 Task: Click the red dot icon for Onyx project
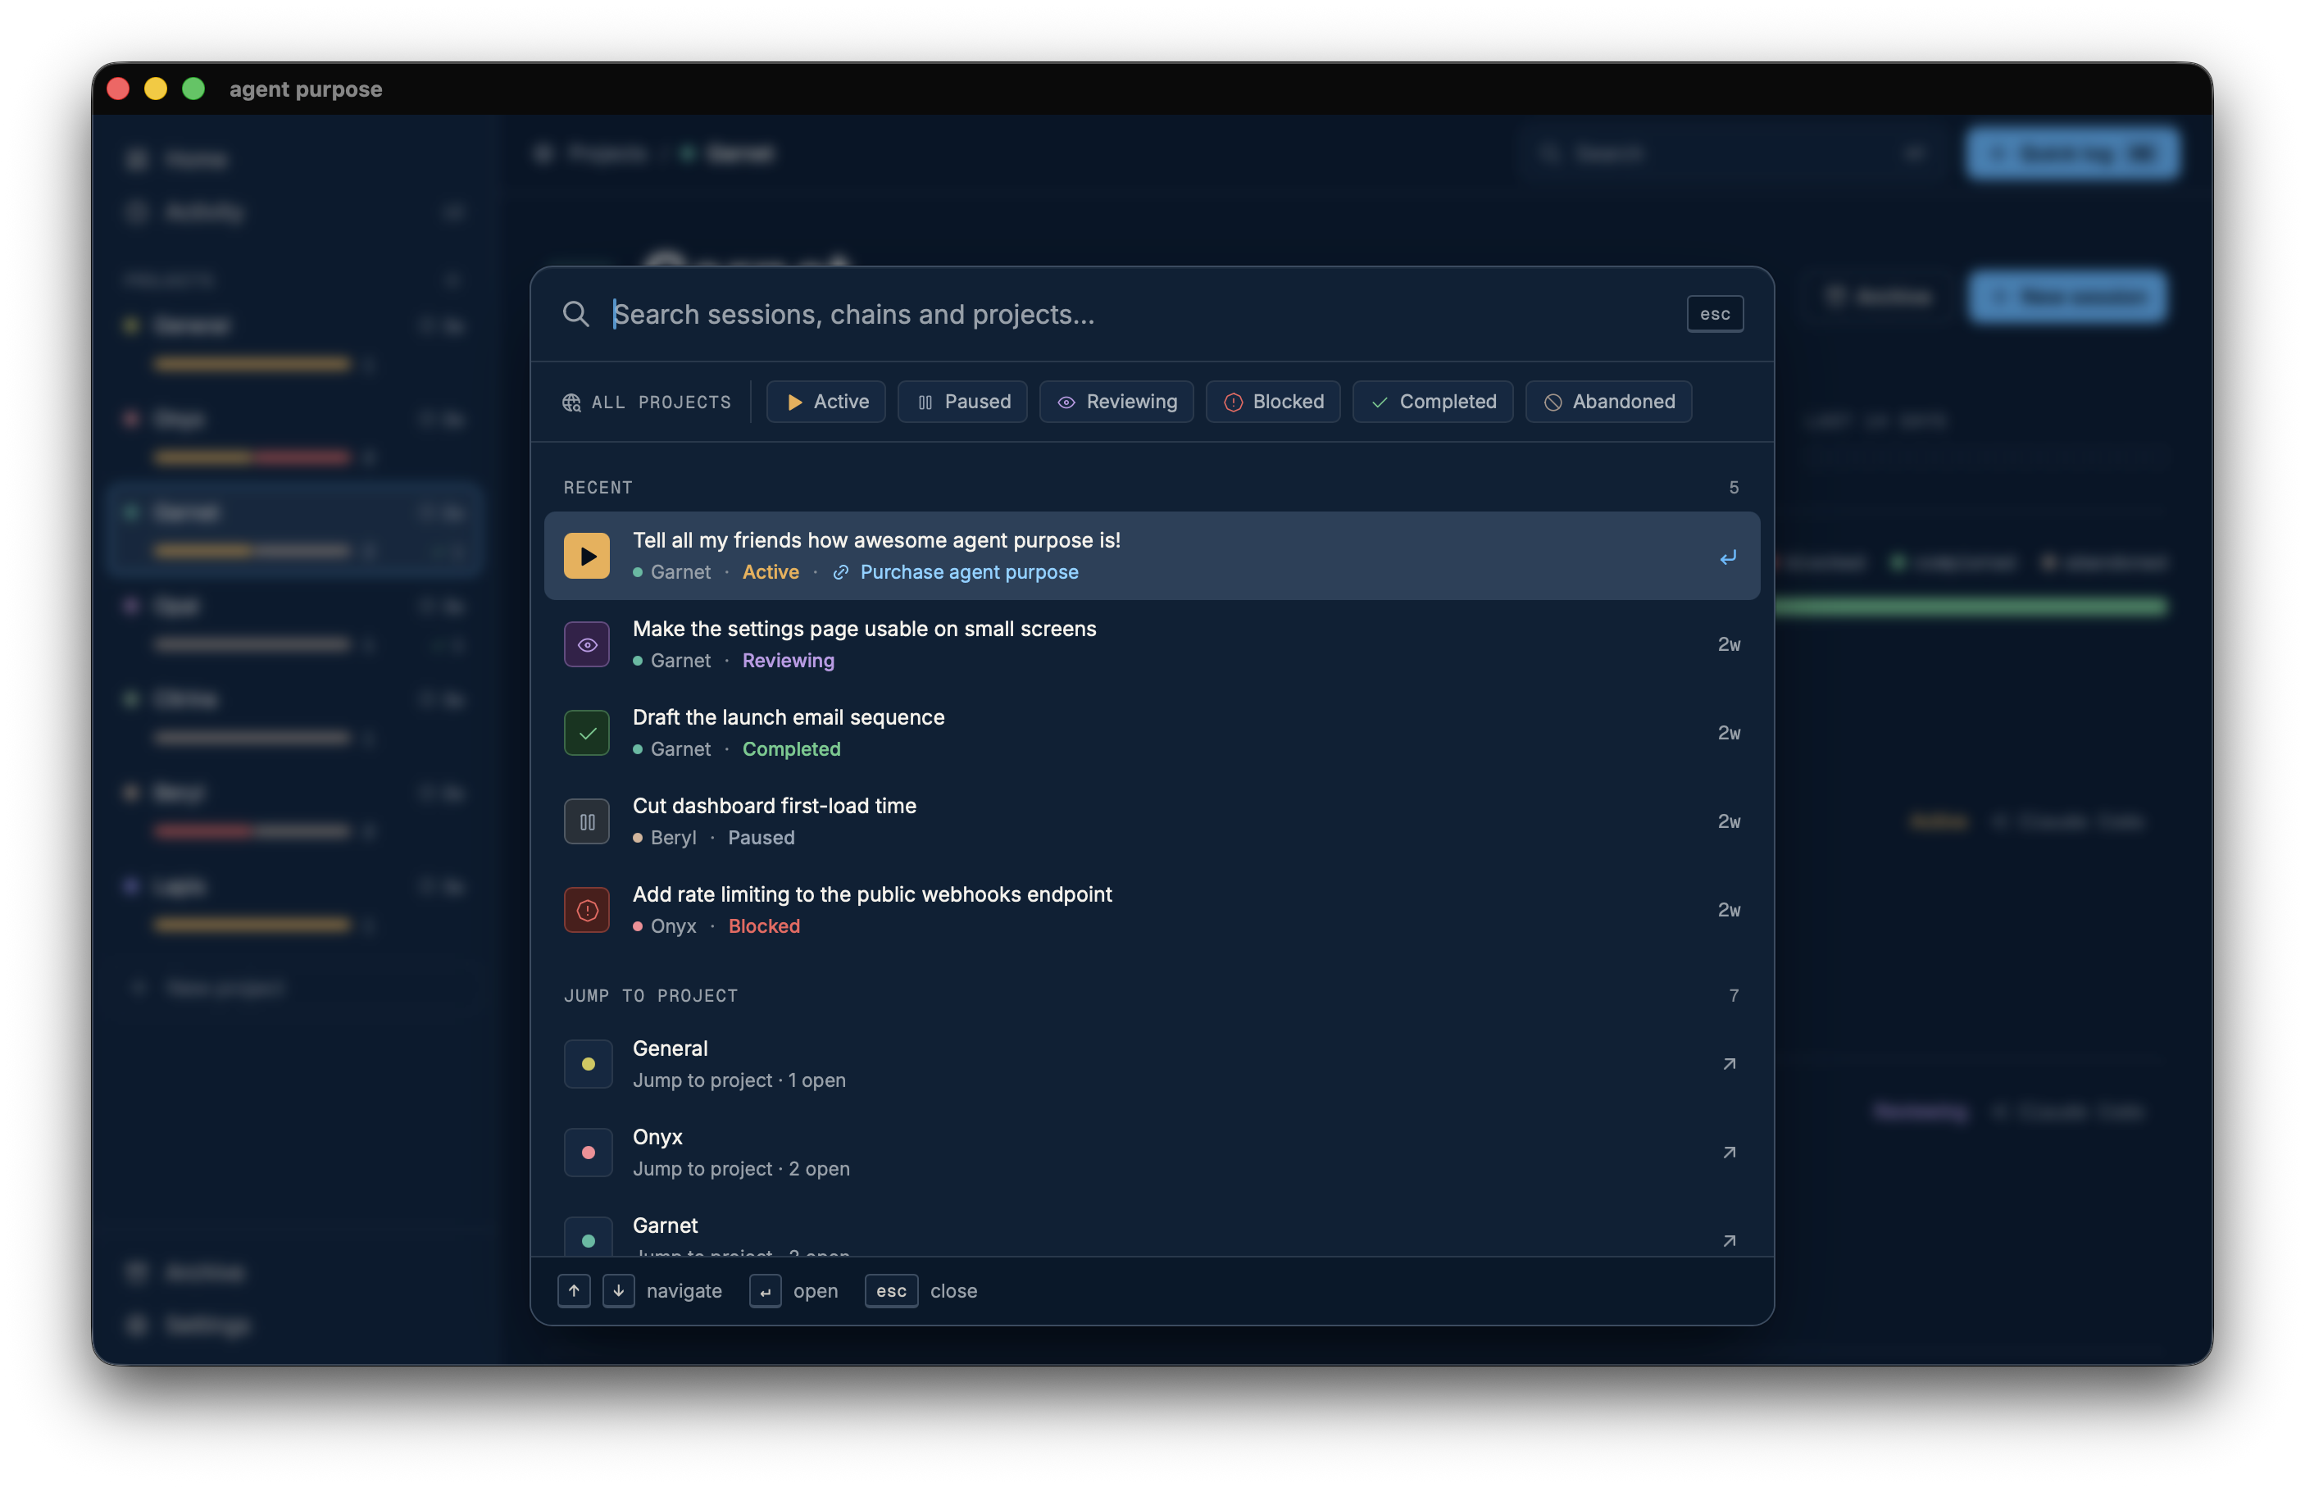588,1152
